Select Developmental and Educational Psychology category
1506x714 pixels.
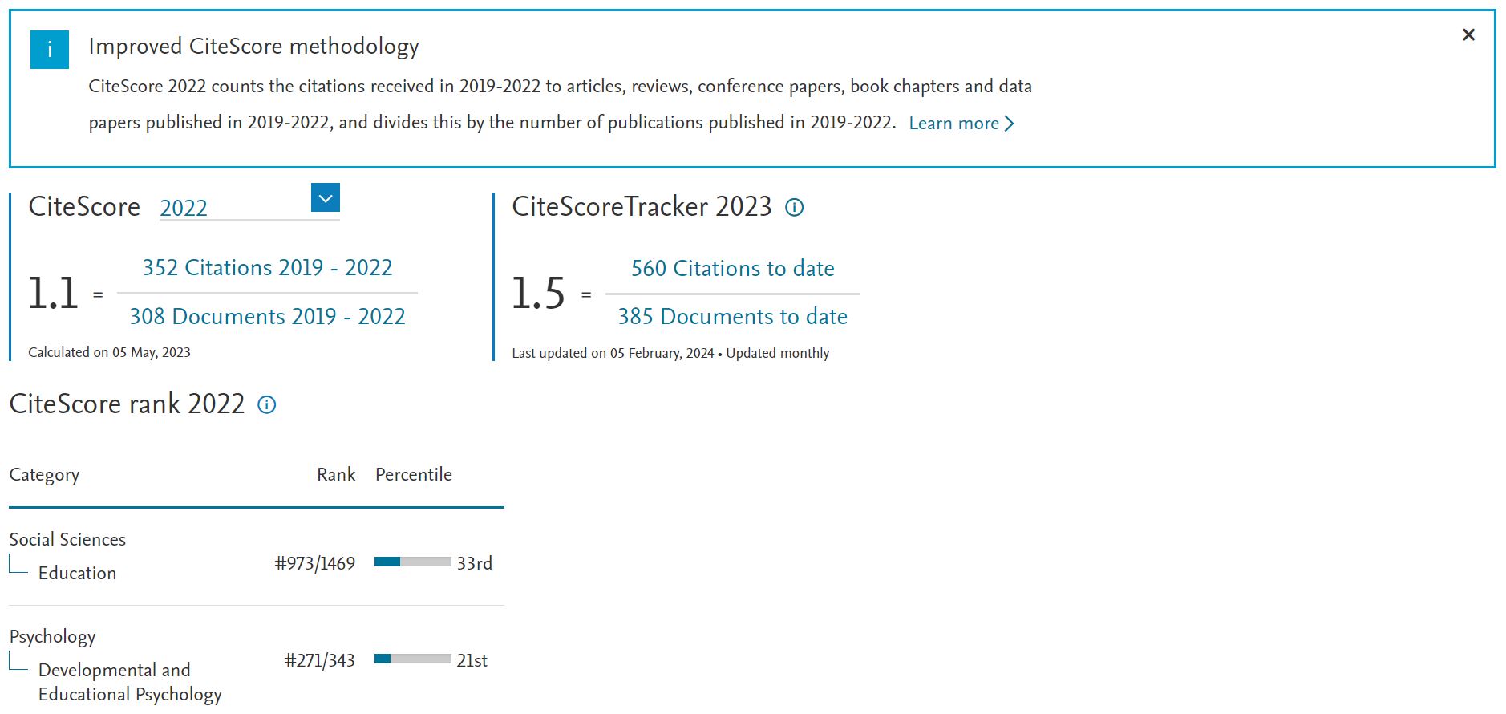click(130, 682)
